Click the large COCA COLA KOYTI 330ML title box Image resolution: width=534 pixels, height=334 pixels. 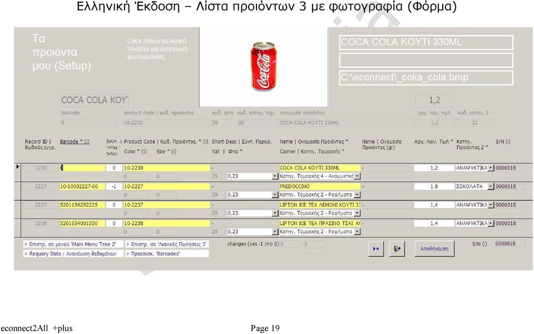[426, 43]
